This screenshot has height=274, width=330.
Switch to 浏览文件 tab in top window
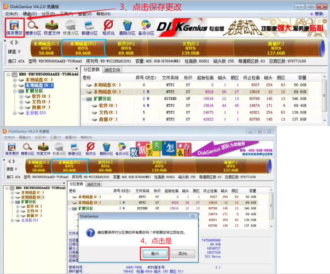pos(112,70)
